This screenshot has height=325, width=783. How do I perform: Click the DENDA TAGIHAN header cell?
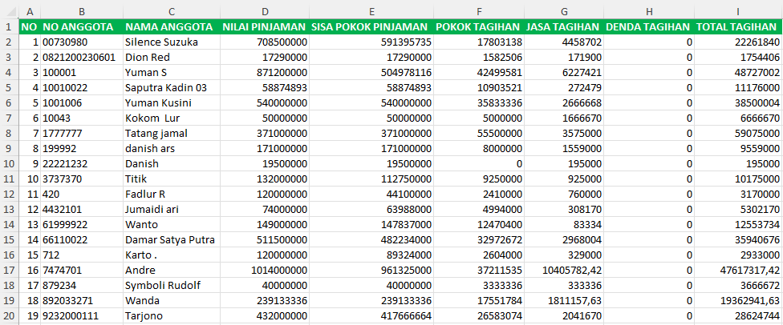click(x=649, y=26)
